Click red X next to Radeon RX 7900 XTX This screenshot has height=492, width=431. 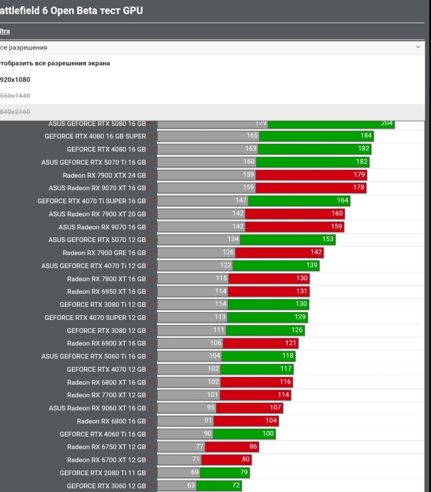click(x=151, y=176)
